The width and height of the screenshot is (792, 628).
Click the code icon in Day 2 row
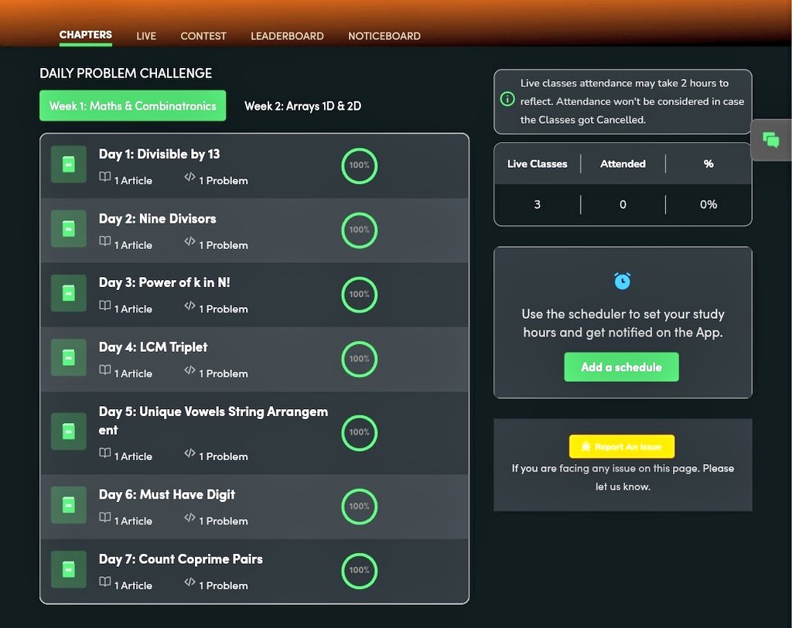click(190, 241)
